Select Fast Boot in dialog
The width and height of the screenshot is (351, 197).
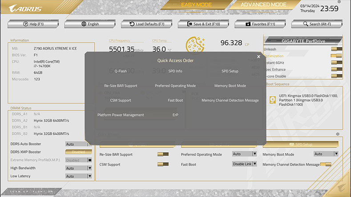click(x=175, y=101)
